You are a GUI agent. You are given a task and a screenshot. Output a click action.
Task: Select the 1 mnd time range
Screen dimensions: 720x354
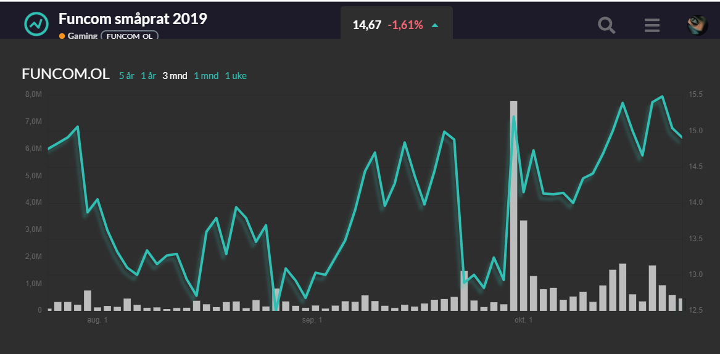pyautogui.click(x=206, y=76)
